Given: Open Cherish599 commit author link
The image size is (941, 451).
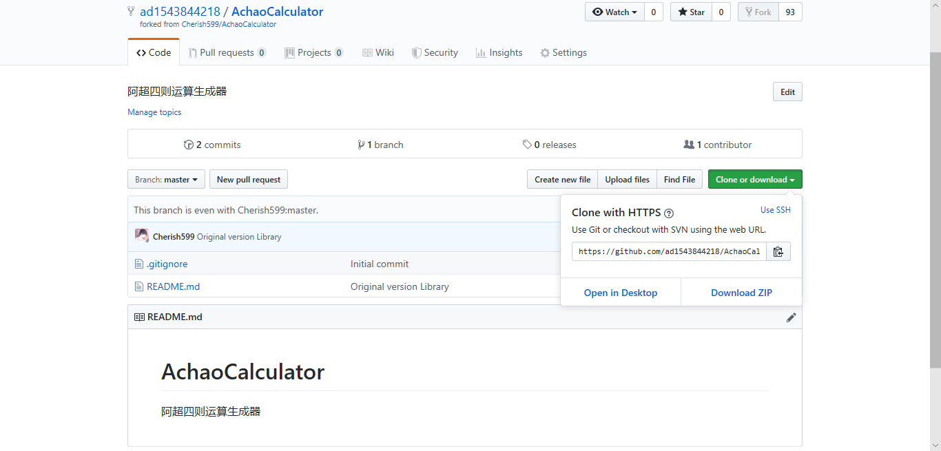Looking at the screenshot, I should (174, 236).
